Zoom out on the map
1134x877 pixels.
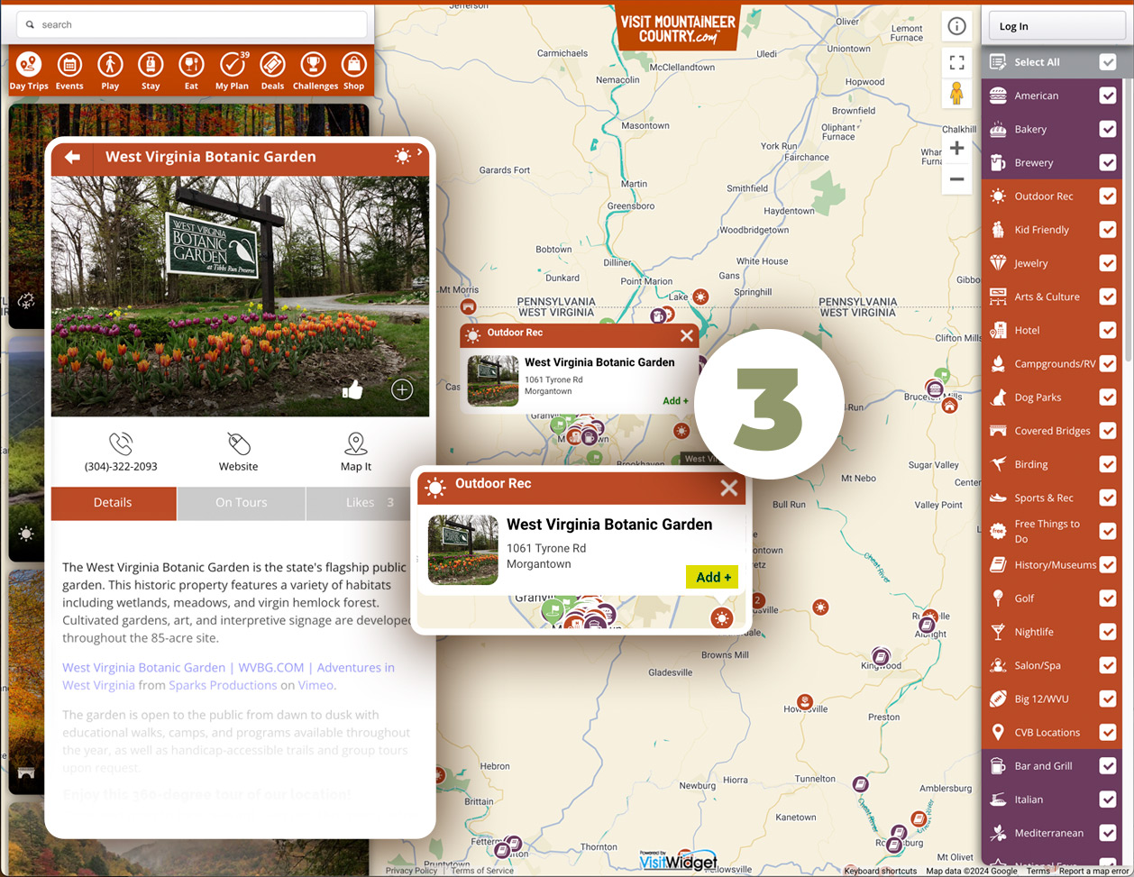(956, 178)
